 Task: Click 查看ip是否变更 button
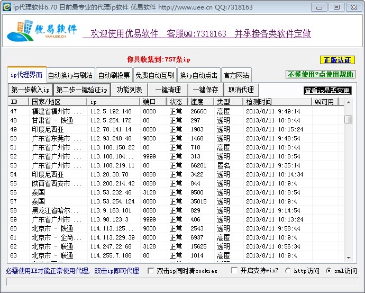[x=327, y=91]
